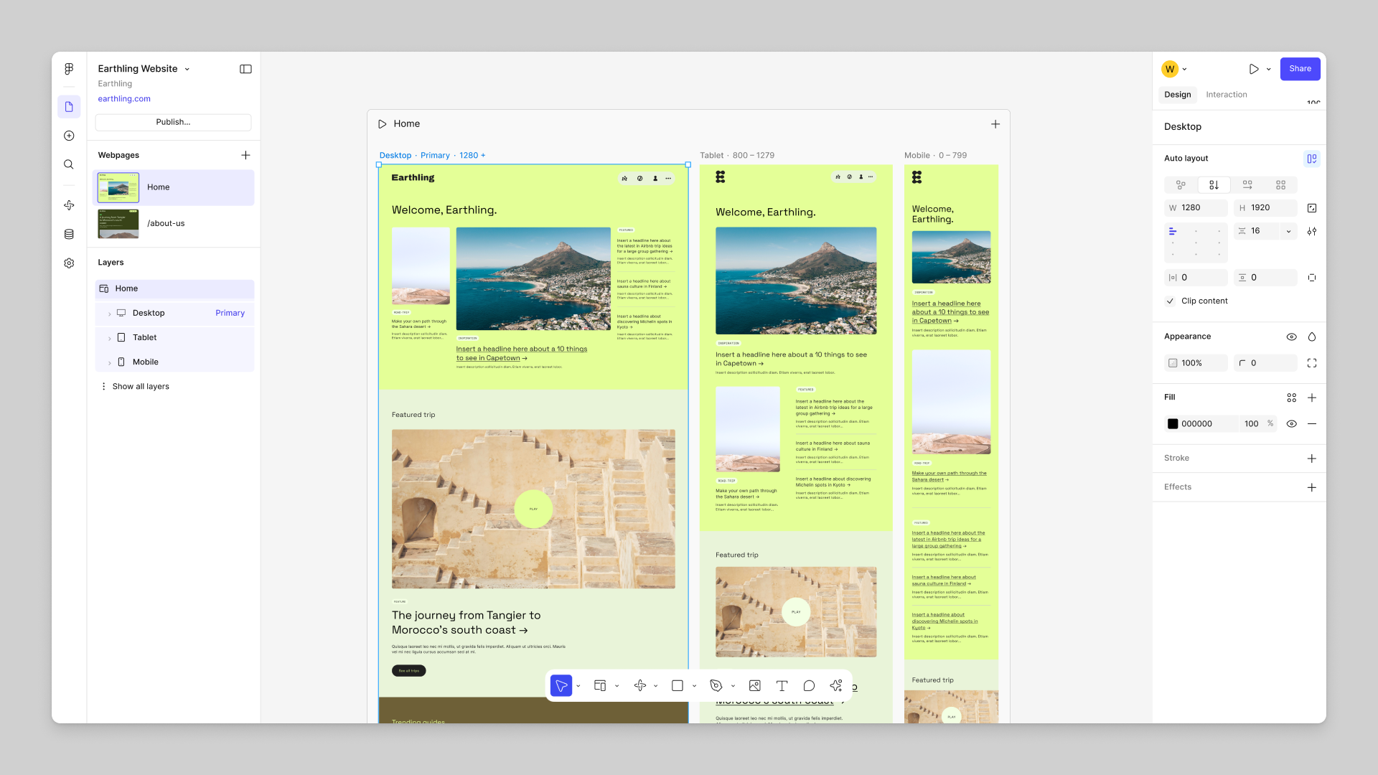Select the Image tool in the toolbar

(754, 685)
